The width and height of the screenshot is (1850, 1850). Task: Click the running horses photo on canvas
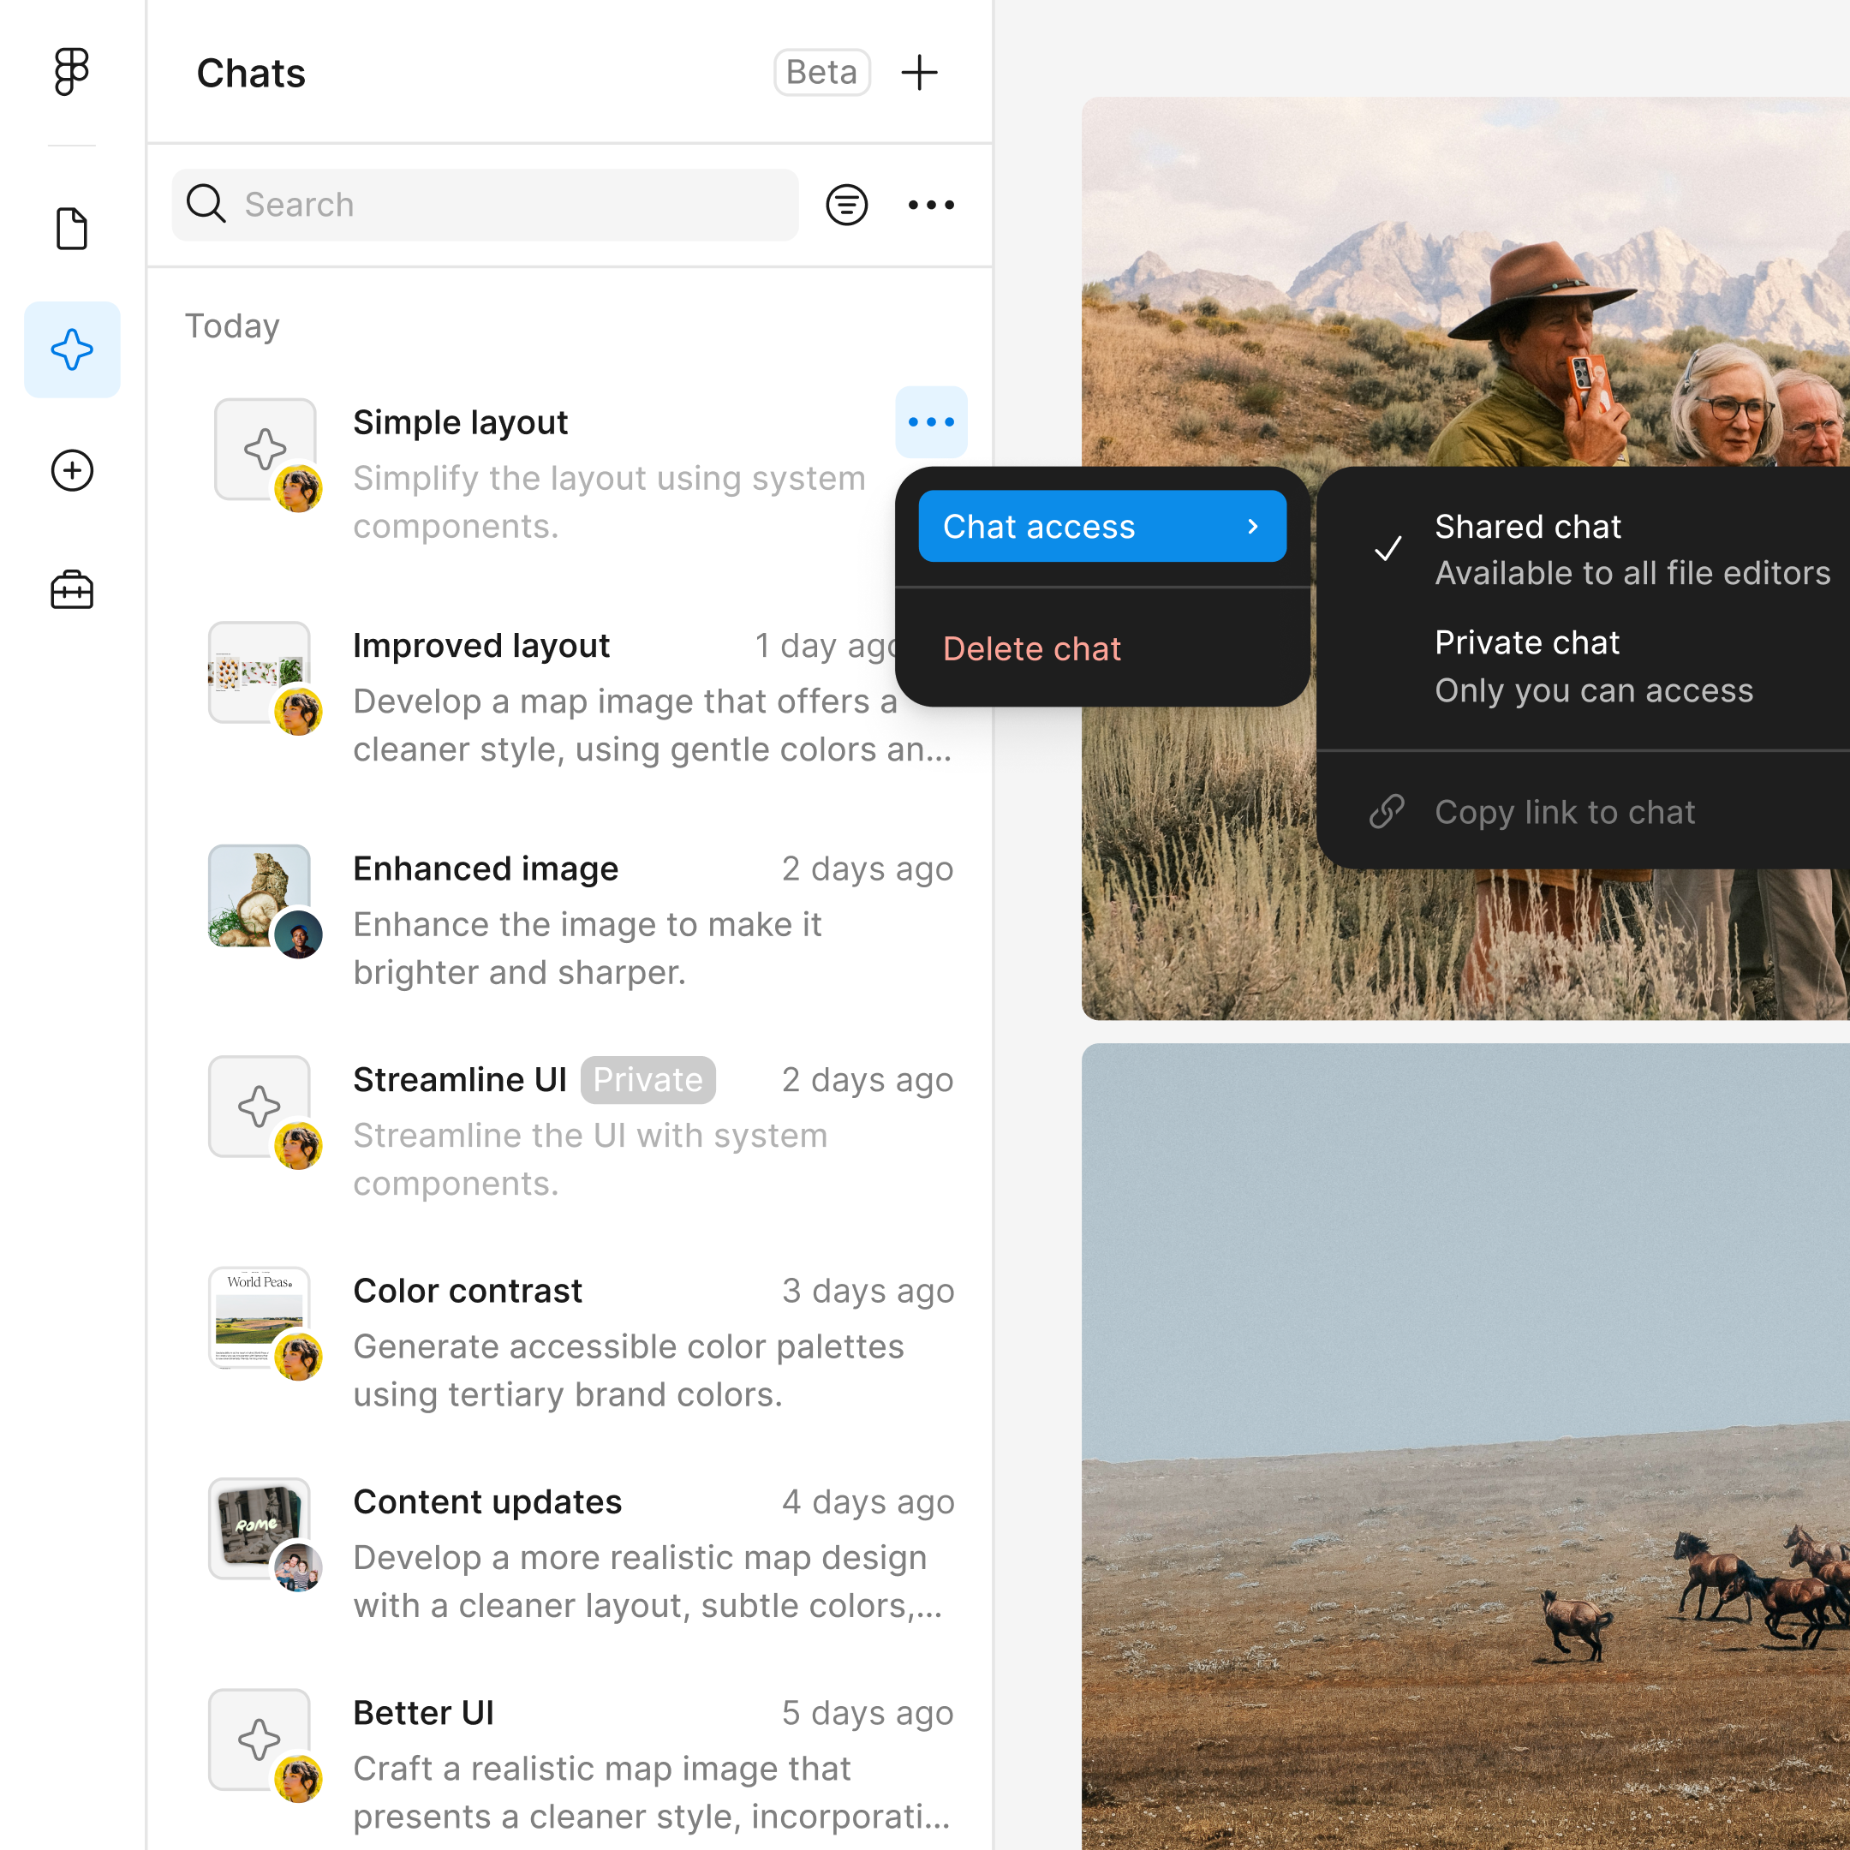coord(1465,1446)
